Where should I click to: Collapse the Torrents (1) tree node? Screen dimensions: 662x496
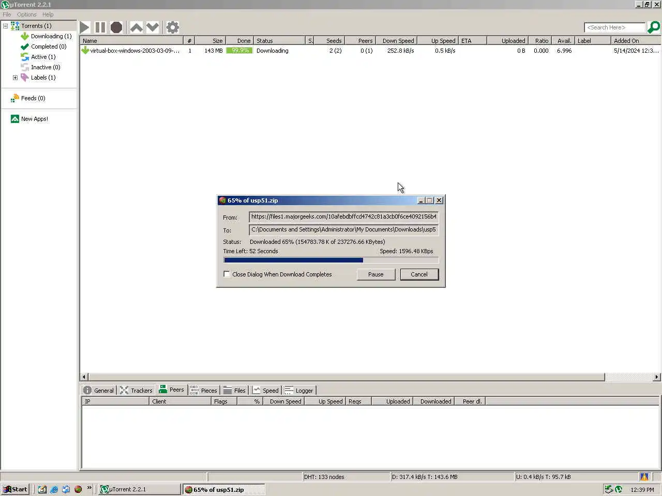click(x=6, y=26)
